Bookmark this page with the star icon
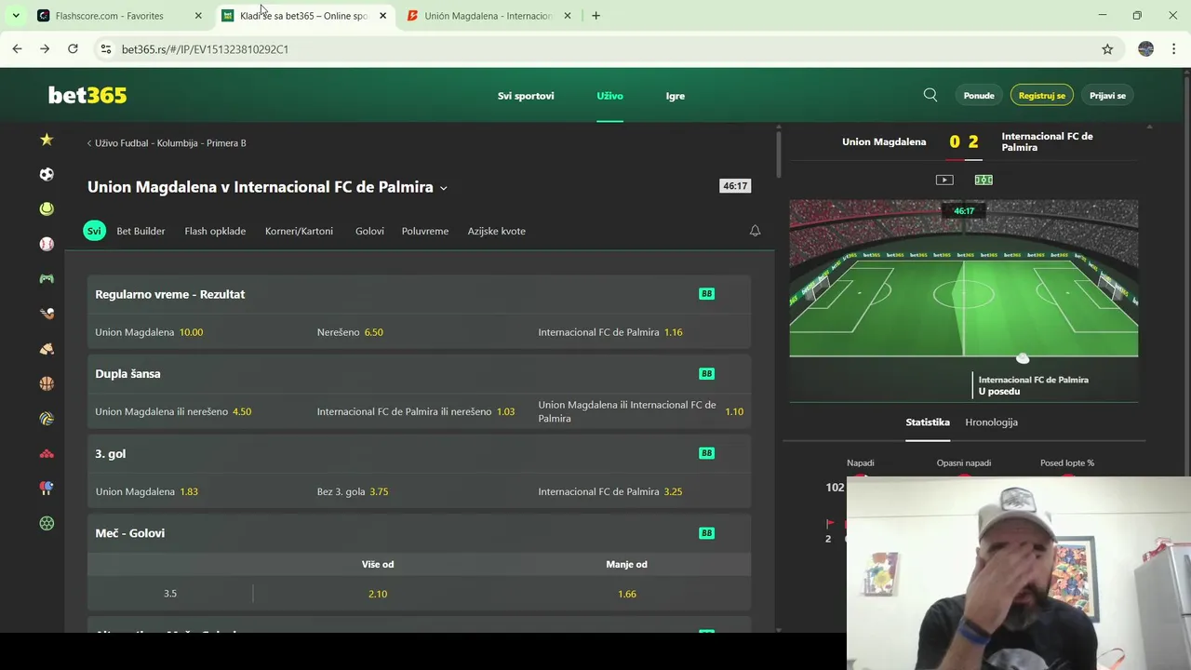1191x670 pixels. pyautogui.click(x=1107, y=49)
